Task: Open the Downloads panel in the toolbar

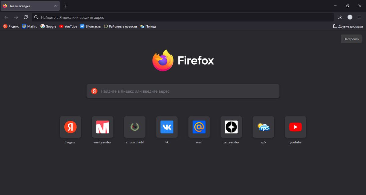Action: point(340,17)
